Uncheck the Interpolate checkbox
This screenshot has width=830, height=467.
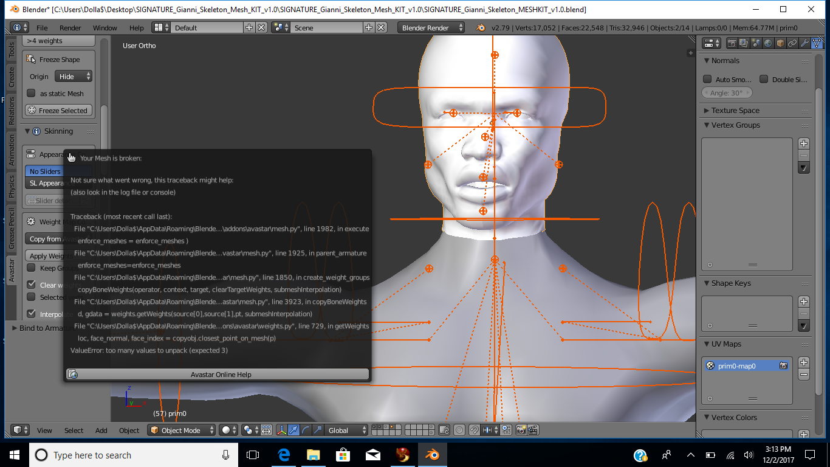[x=31, y=314]
